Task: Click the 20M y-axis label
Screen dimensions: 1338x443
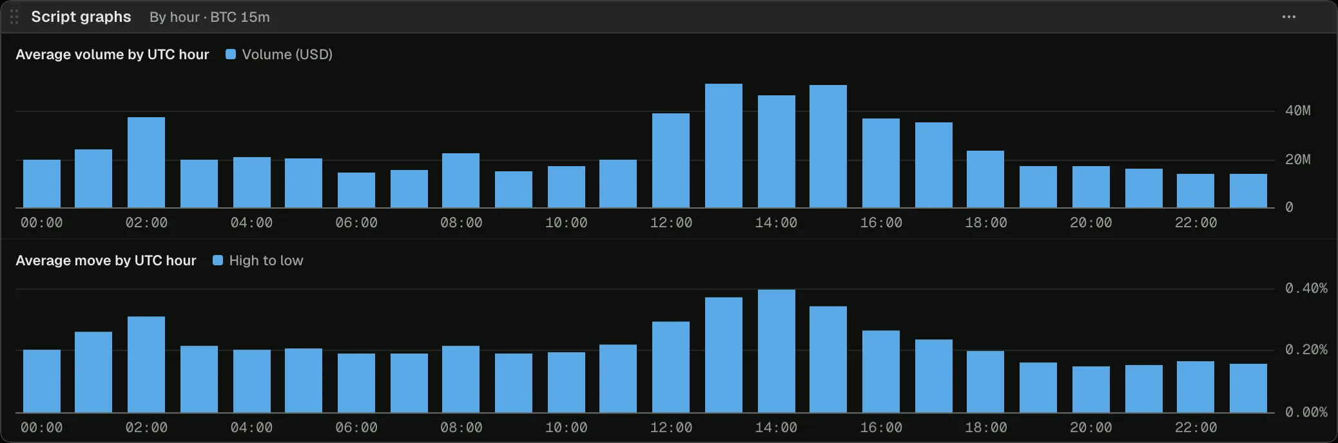Action: [1297, 160]
